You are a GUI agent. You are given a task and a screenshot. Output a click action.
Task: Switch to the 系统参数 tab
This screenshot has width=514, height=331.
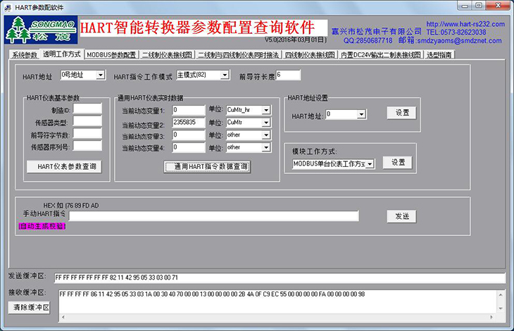click(x=25, y=55)
